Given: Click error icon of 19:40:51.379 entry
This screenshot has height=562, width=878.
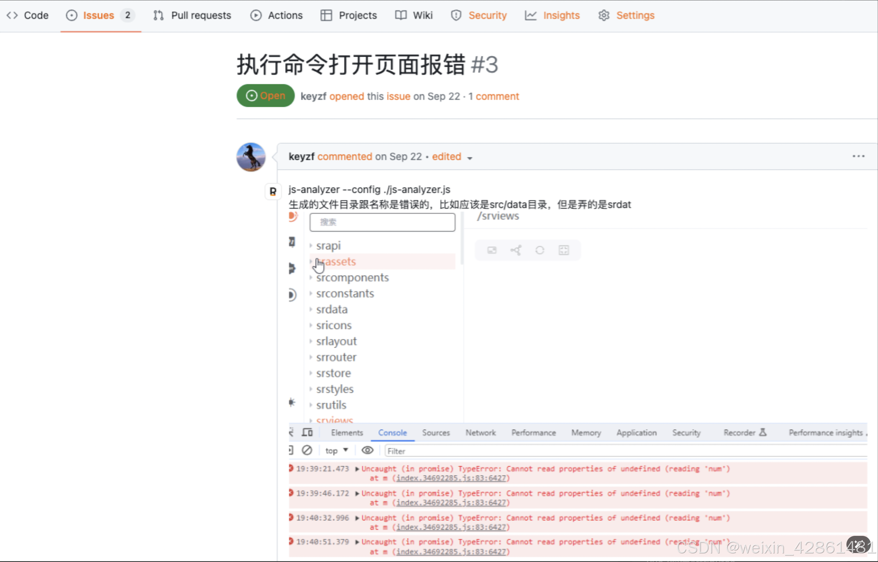Looking at the screenshot, I should pos(291,541).
